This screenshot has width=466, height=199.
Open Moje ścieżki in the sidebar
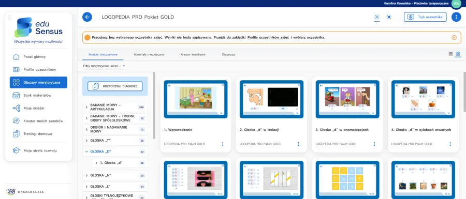coord(38,108)
